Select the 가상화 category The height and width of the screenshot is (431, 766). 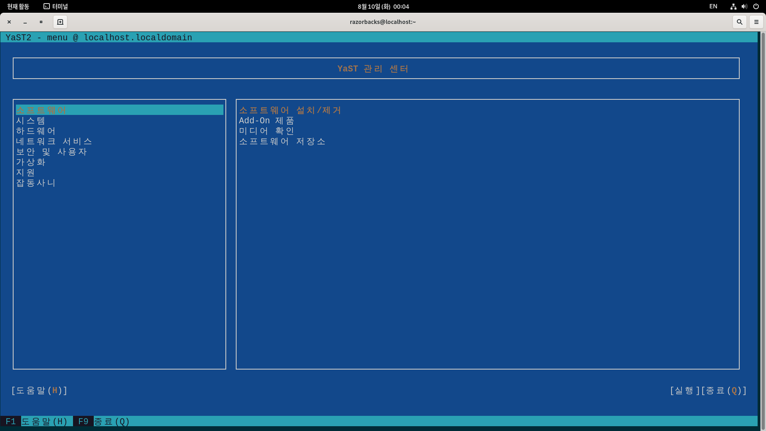click(31, 162)
